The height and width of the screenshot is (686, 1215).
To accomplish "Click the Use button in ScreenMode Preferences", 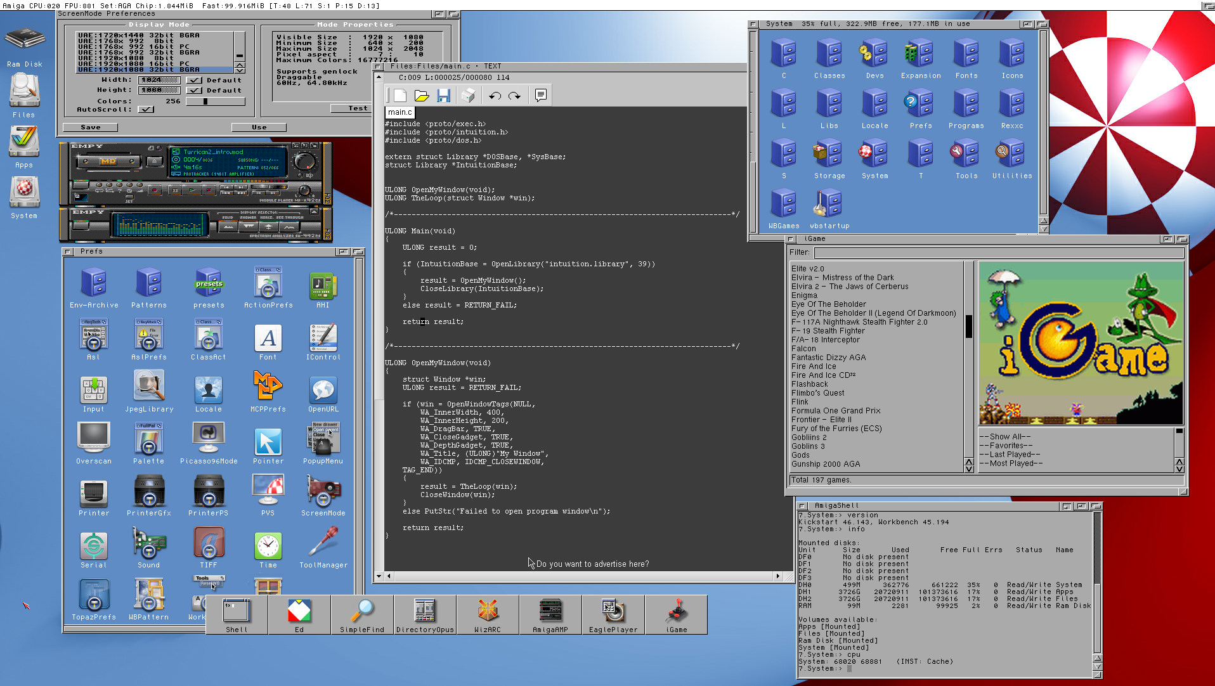I will (x=259, y=127).
